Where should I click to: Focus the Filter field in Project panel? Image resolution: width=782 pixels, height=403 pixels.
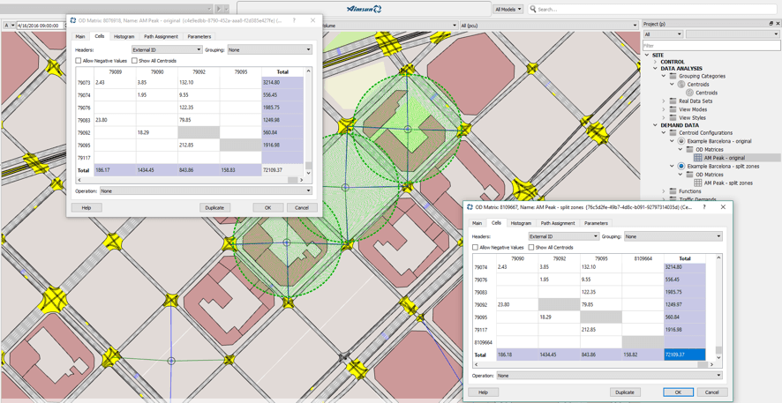click(x=711, y=45)
